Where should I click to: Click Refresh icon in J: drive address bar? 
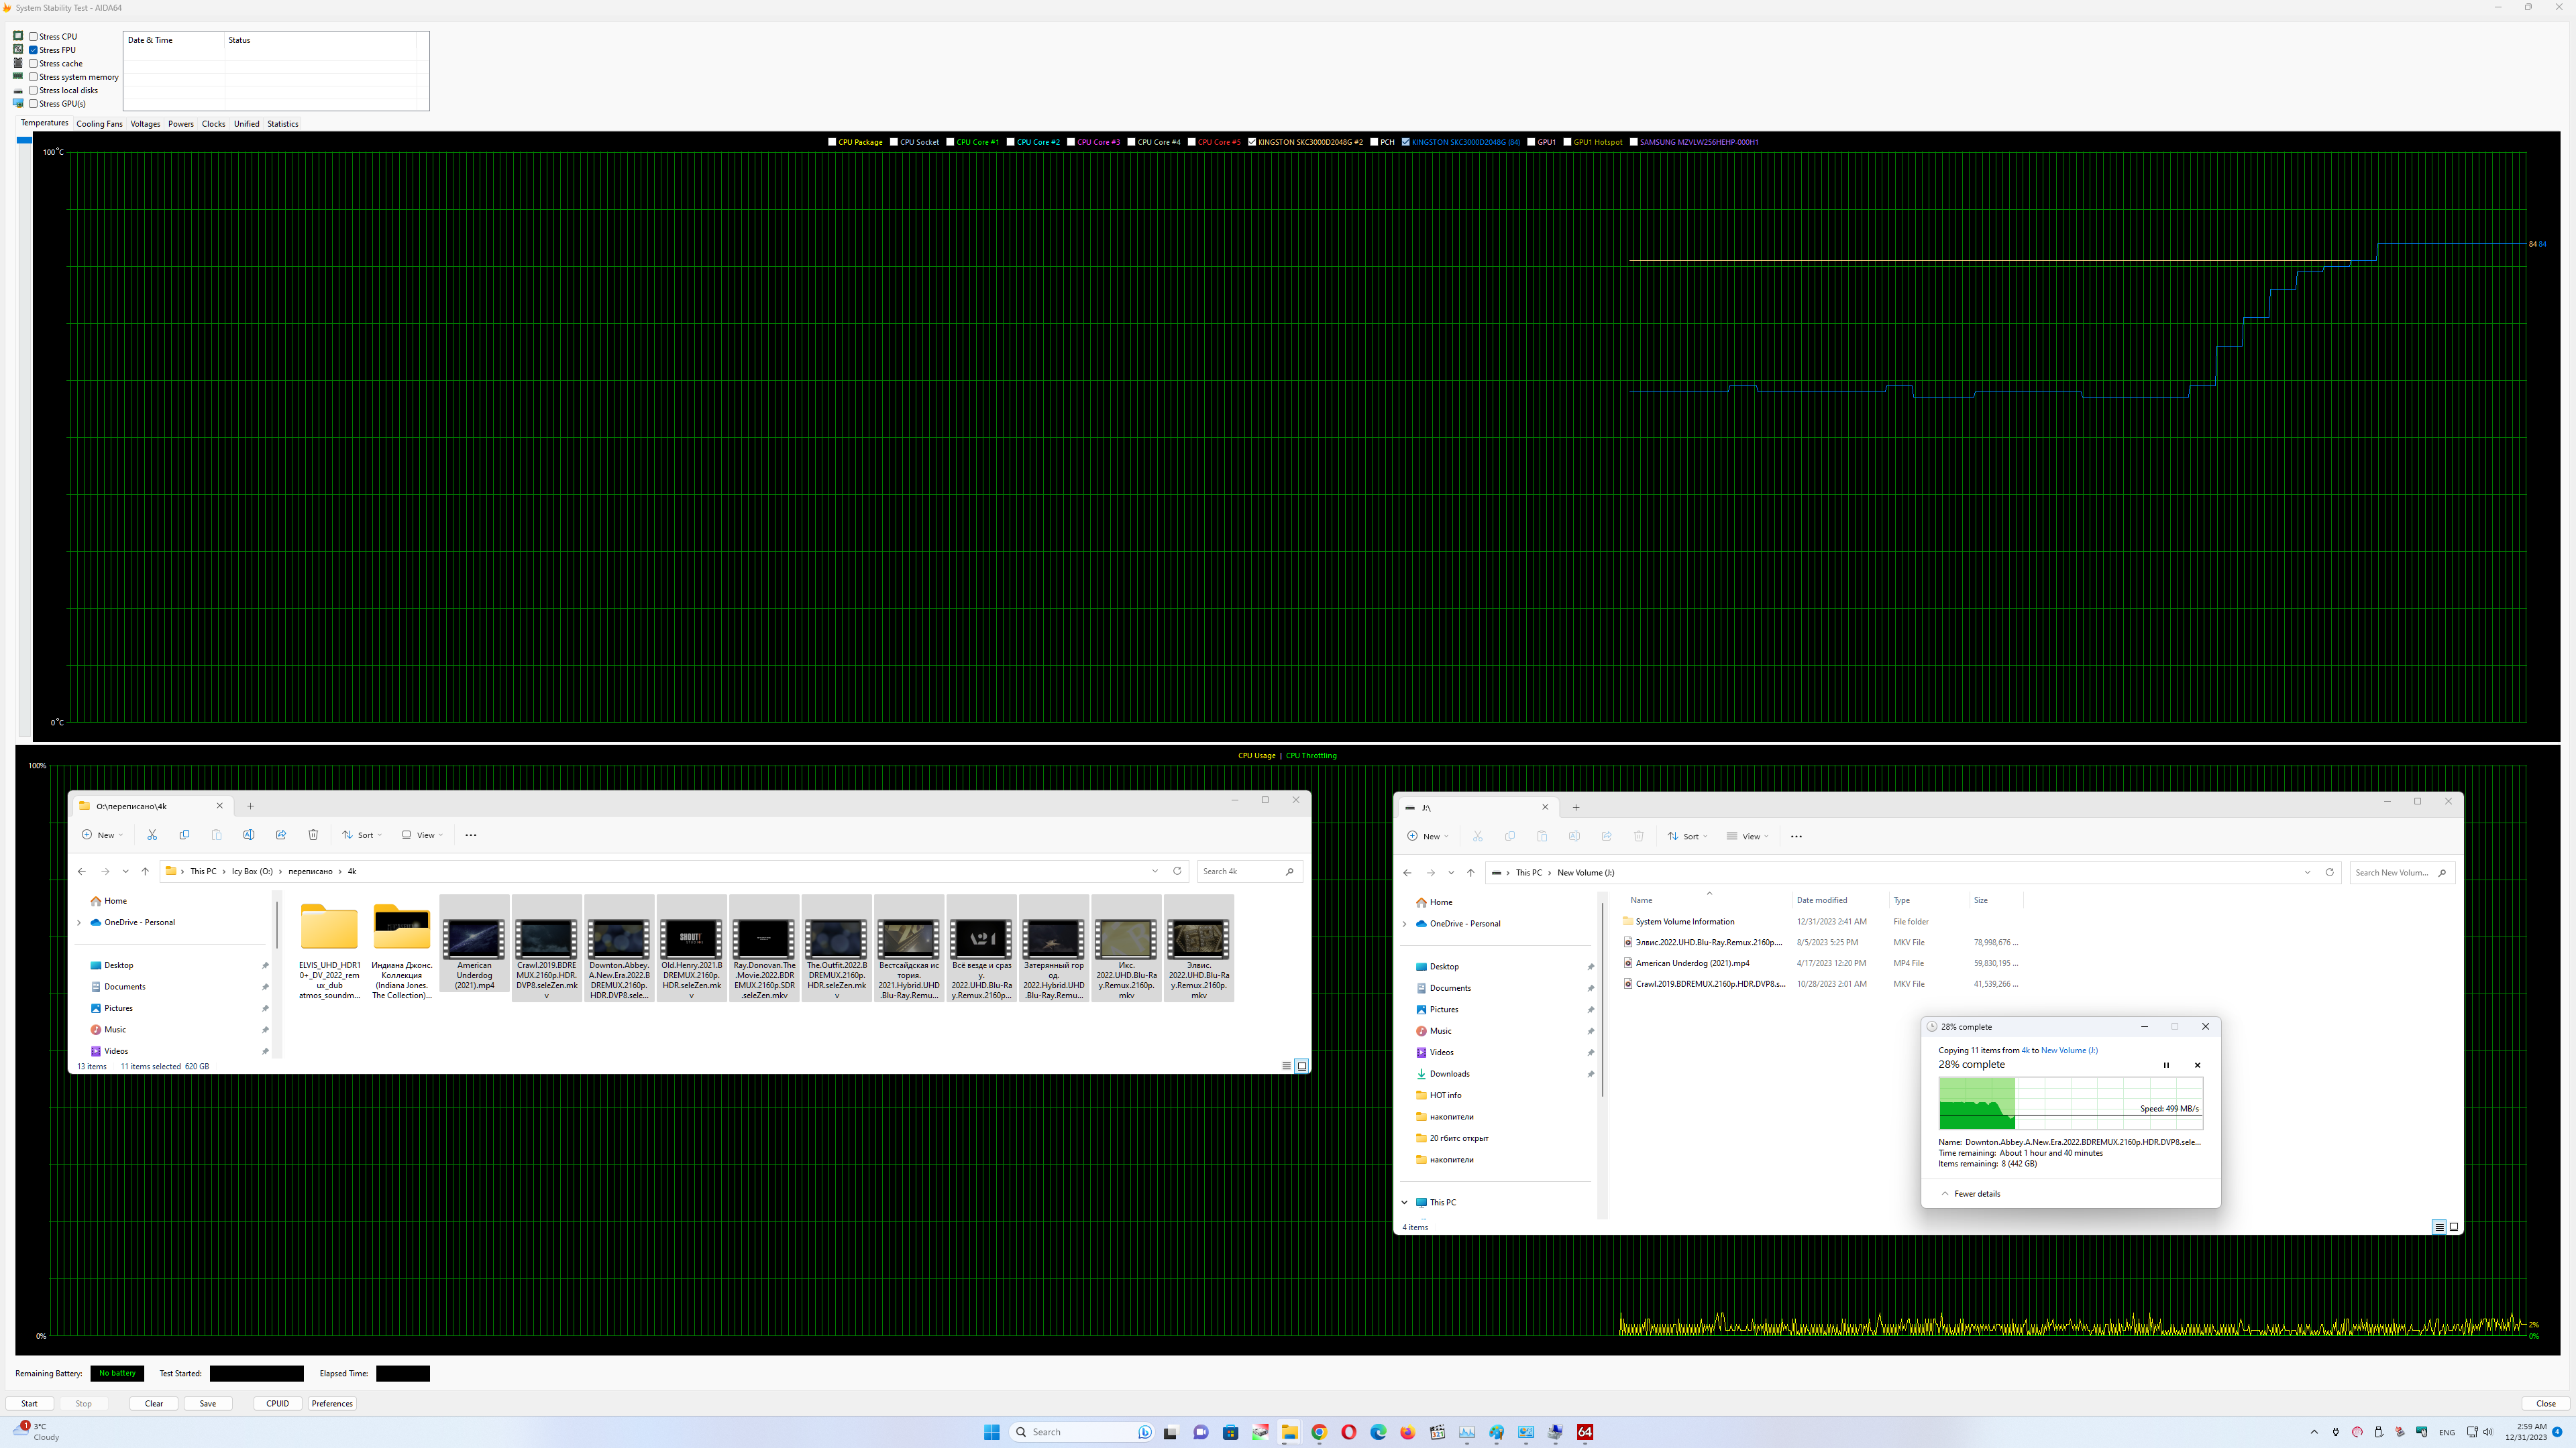[2329, 872]
